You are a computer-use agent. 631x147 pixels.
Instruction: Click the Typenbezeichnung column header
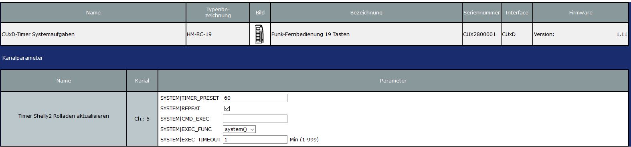tap(218, 13)
